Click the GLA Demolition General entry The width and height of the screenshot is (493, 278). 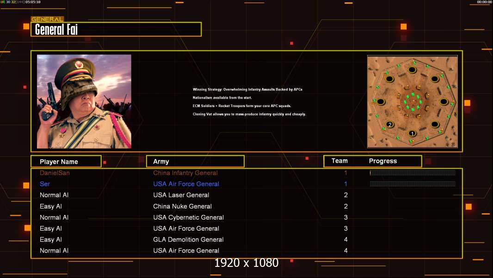[x=188, y=240]
